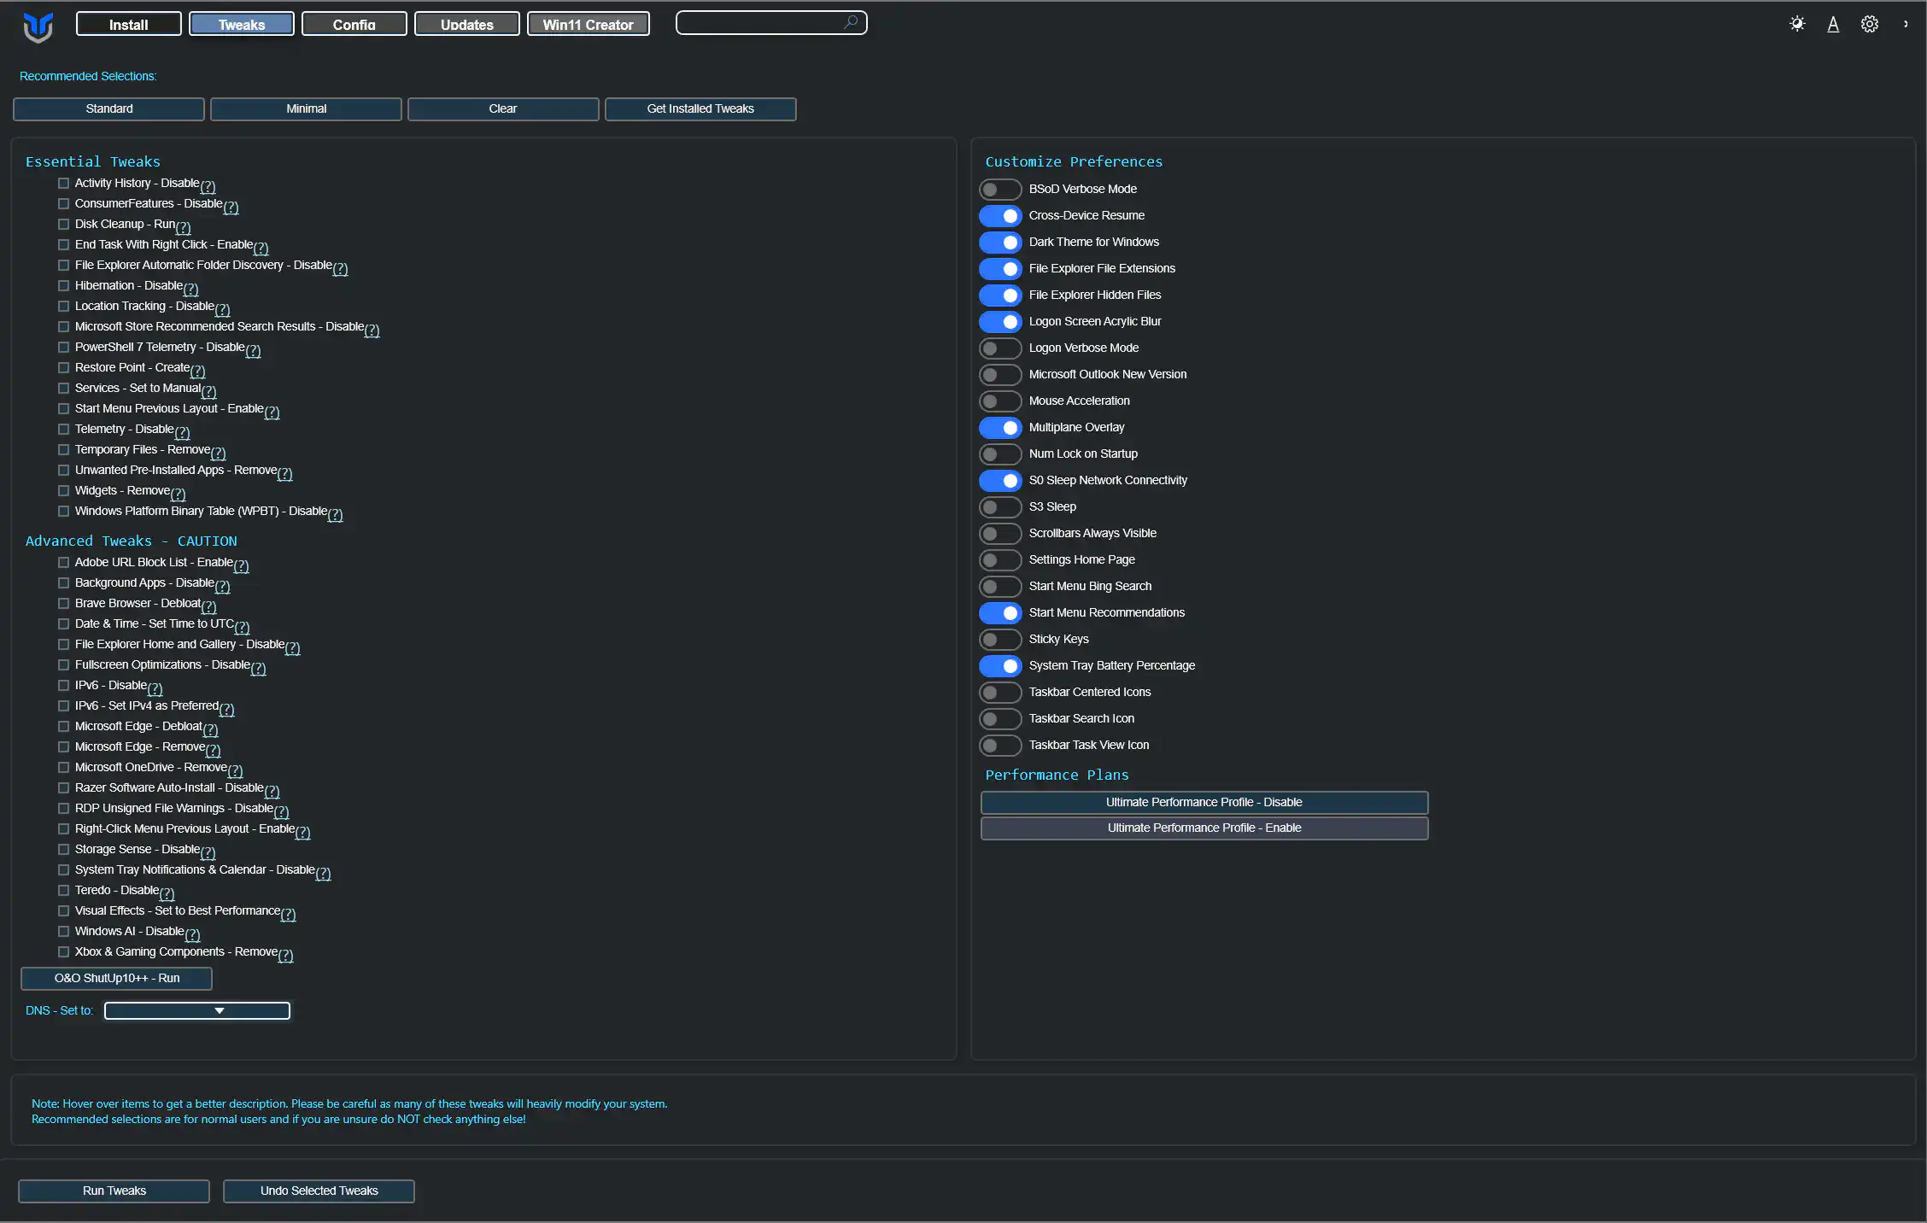Enable the Mouse Acceleration toggle
The image size is (1927, 1223).
1000,401
